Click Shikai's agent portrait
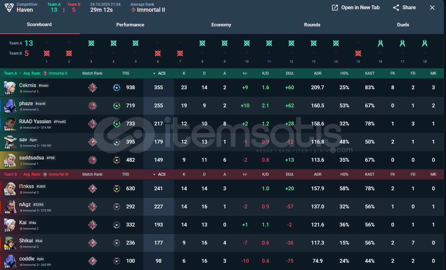 (x=10, y=243)
